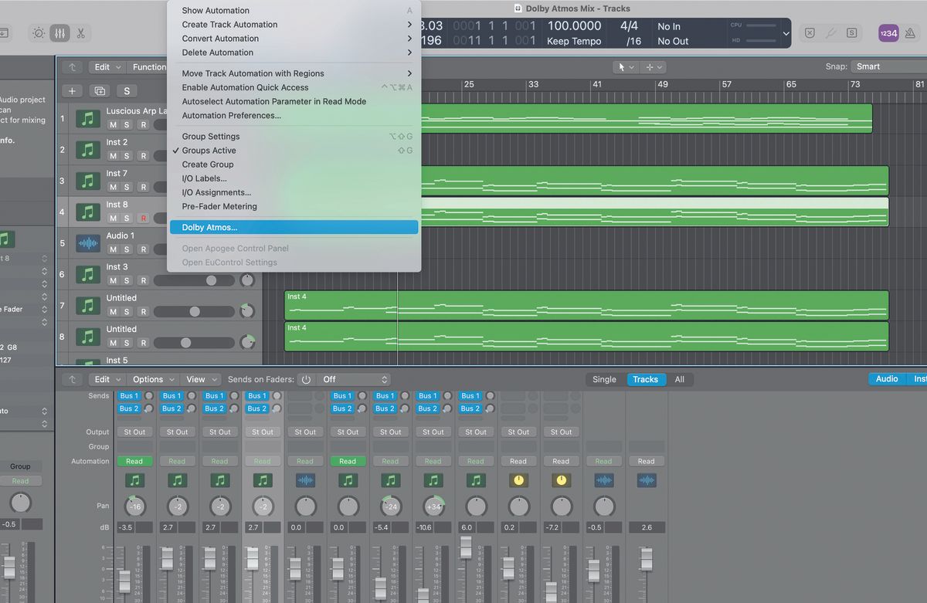927x603 pixels.
Task: Toggle the Smart Controls button
Action: tap(39, 33)
